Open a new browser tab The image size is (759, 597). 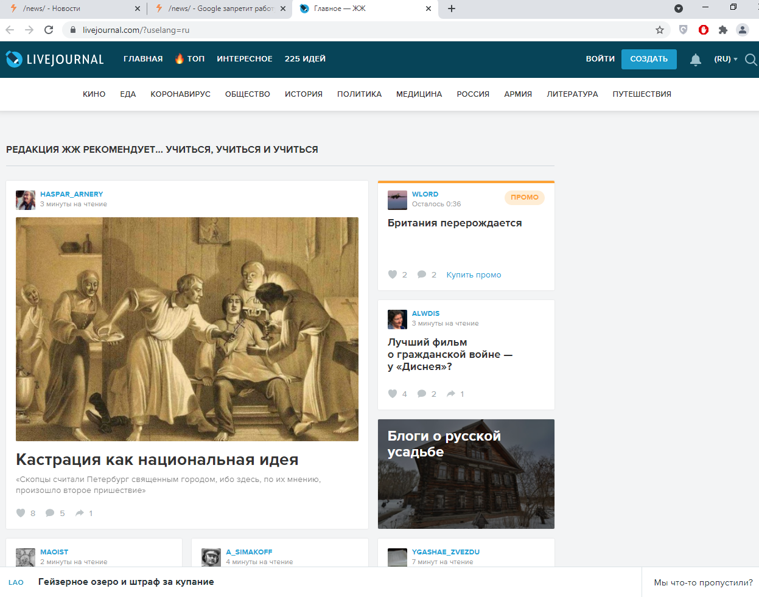(x=452, y=9)
